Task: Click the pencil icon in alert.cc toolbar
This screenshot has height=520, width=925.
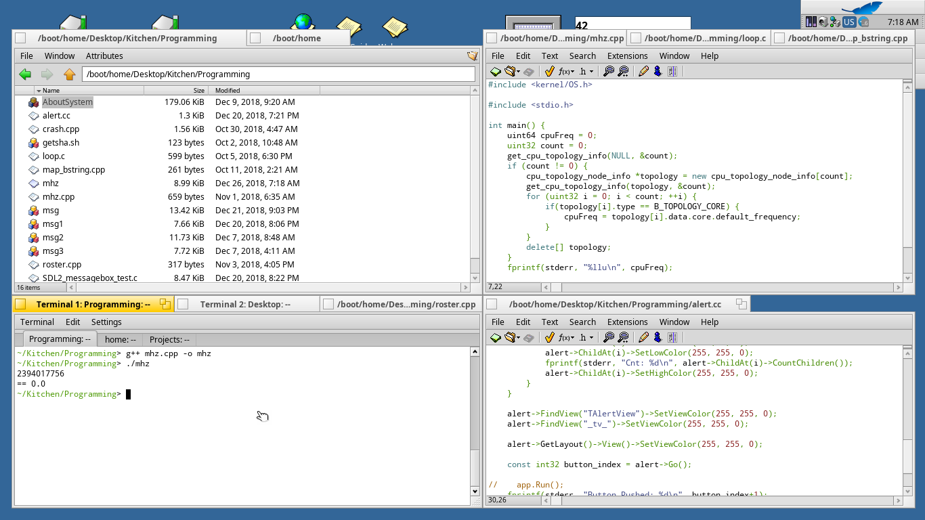Action: point(643,337)
